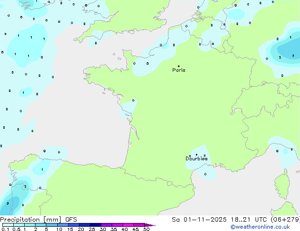Select the Paris marker dot

tap(179, 66)
